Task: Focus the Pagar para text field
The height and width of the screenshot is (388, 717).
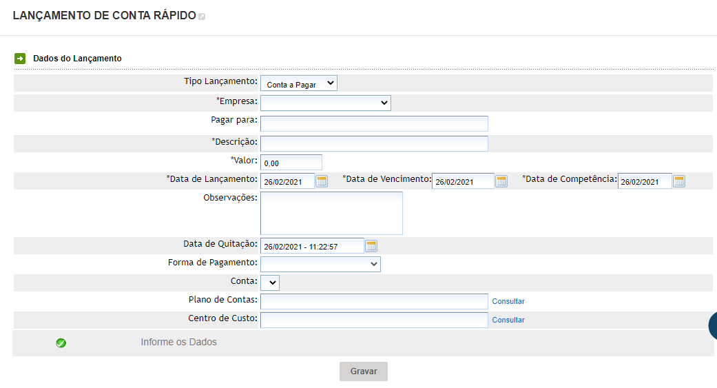Action: point(374,123)
